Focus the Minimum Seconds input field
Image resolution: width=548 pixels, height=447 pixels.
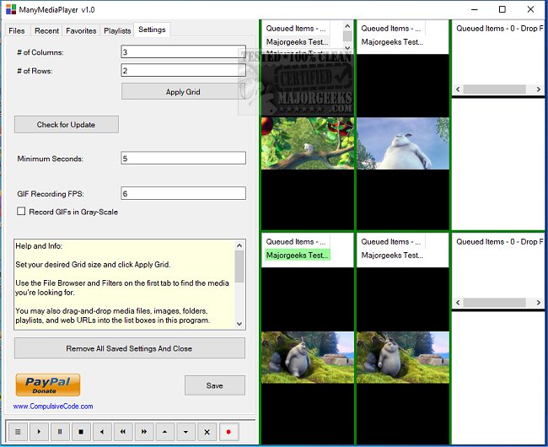pos(184,158)
